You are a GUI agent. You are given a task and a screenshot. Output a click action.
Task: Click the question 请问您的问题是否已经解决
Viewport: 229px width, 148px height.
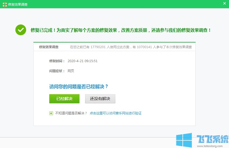point(79,87)
